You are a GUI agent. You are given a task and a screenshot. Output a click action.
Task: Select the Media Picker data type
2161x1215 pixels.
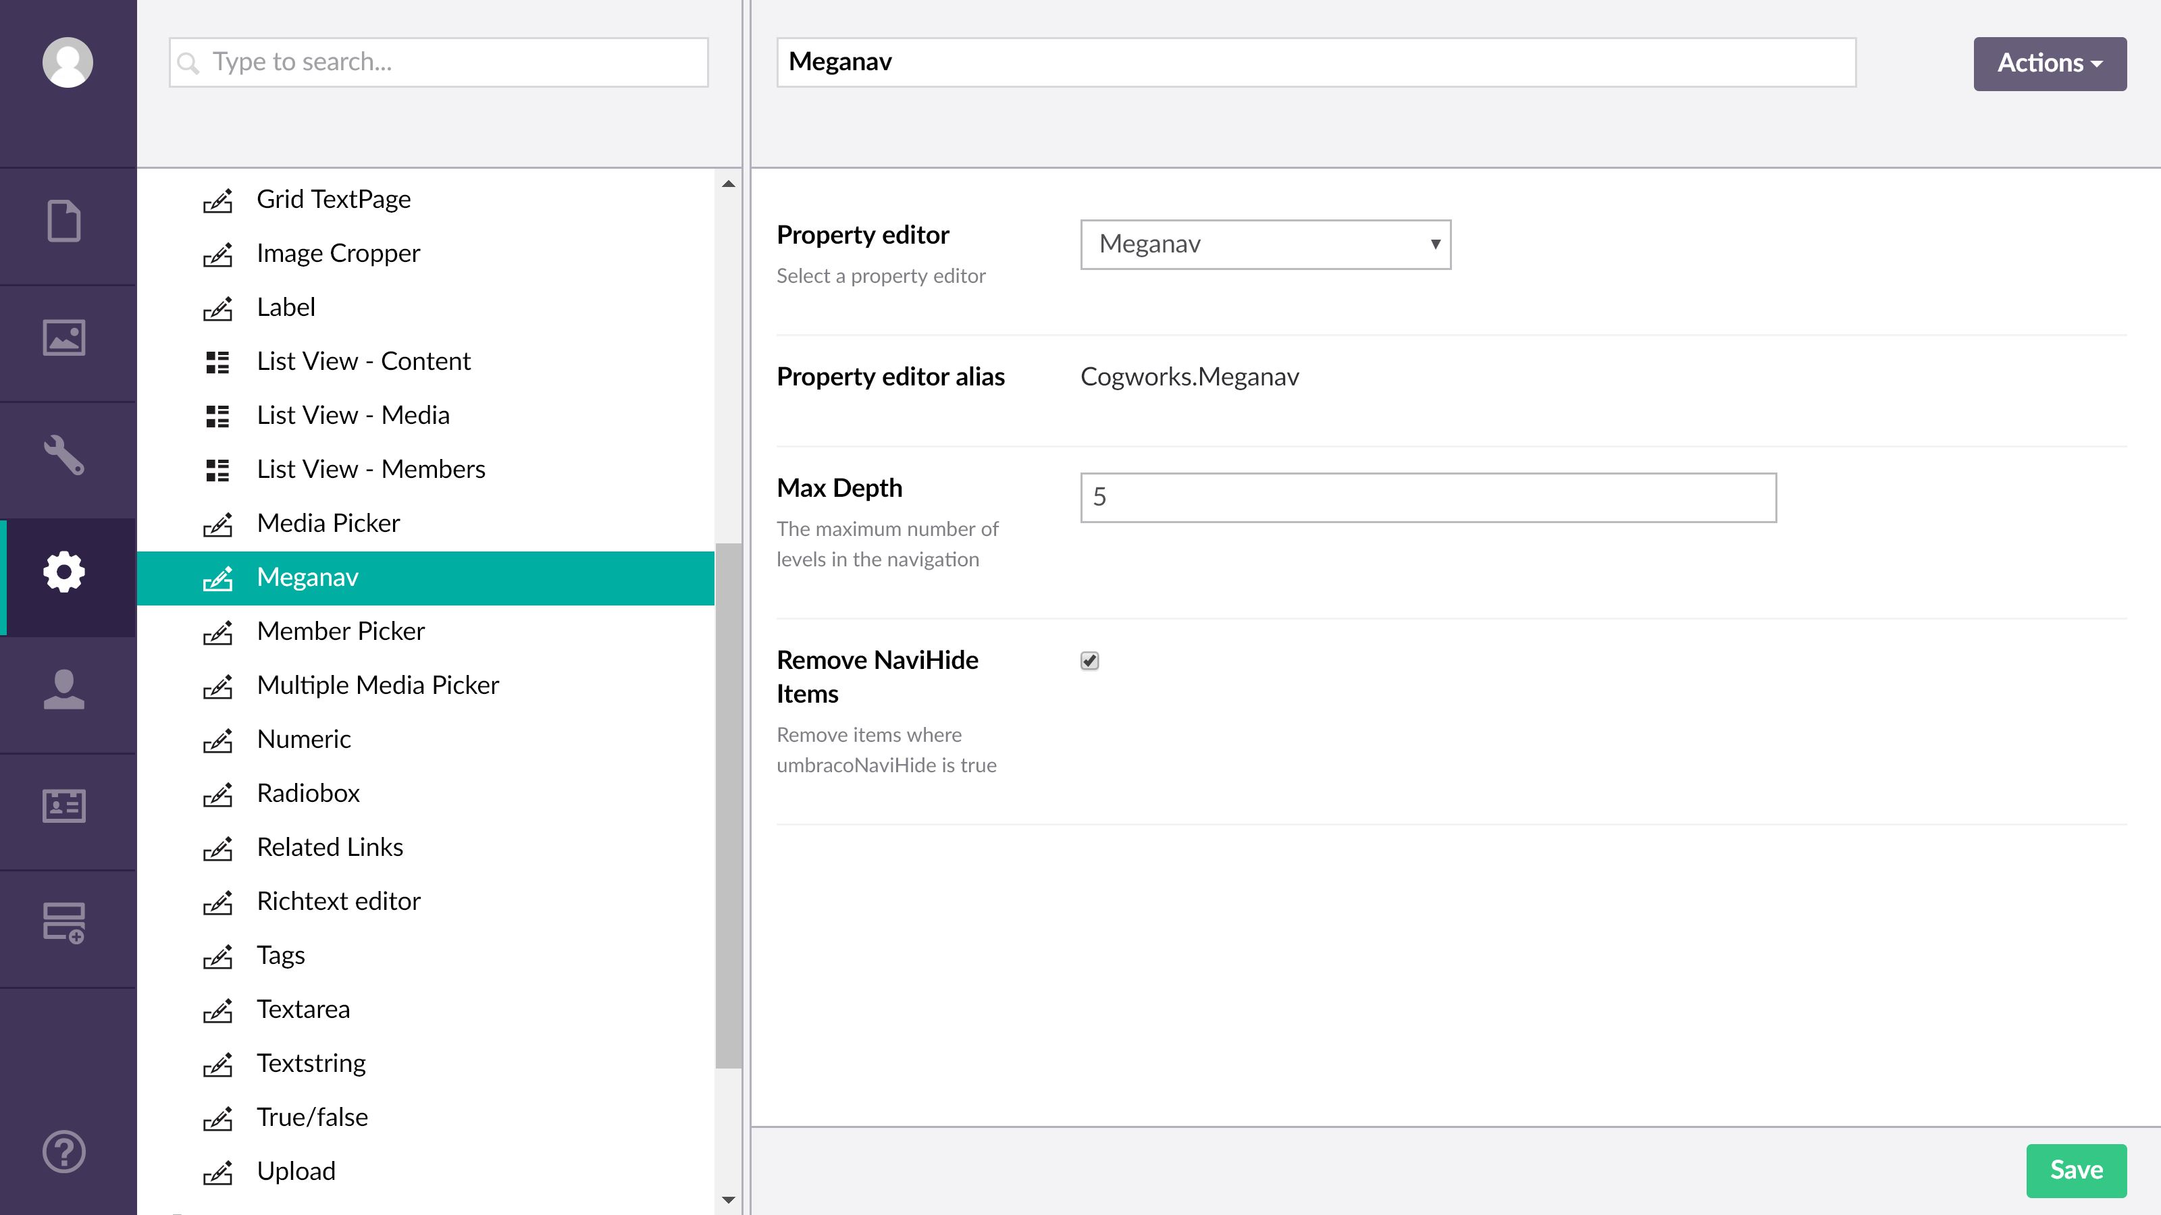[328, 523]
